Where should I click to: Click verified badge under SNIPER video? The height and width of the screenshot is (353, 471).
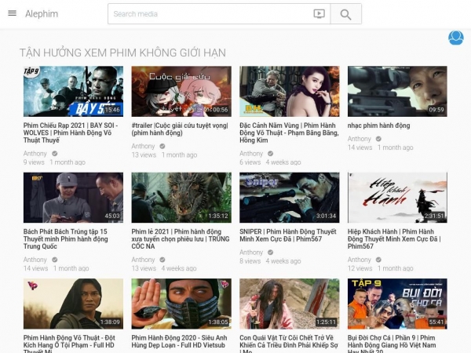tap(270, 253)
